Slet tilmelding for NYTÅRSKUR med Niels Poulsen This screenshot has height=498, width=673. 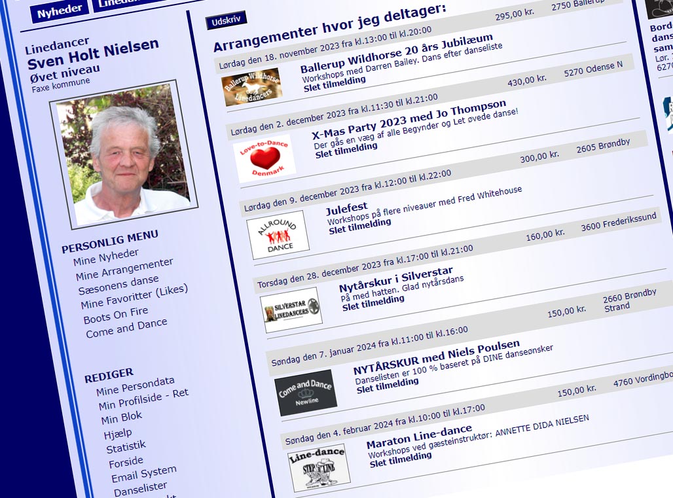click(x=388, y=386)
